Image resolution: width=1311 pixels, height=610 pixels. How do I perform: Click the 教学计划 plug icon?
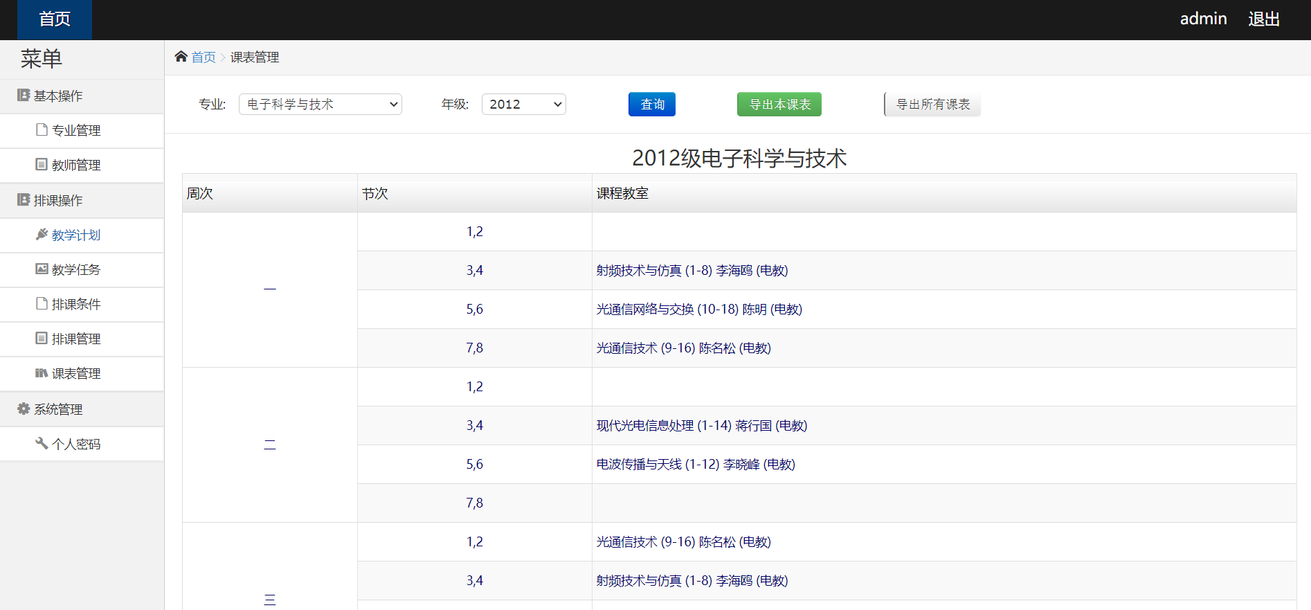pos(42,235)
